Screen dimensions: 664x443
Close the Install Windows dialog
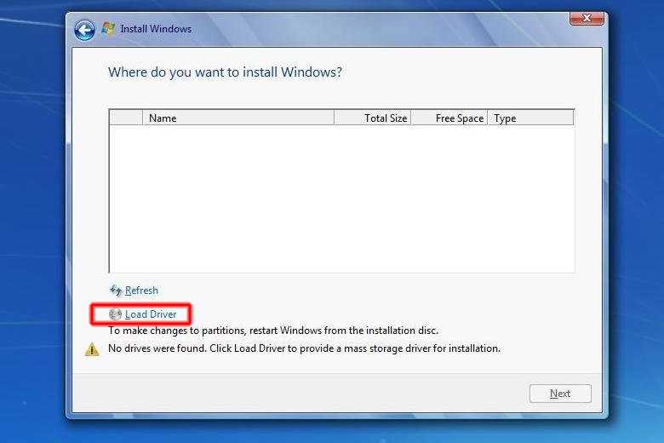click(x=587, y=18)
